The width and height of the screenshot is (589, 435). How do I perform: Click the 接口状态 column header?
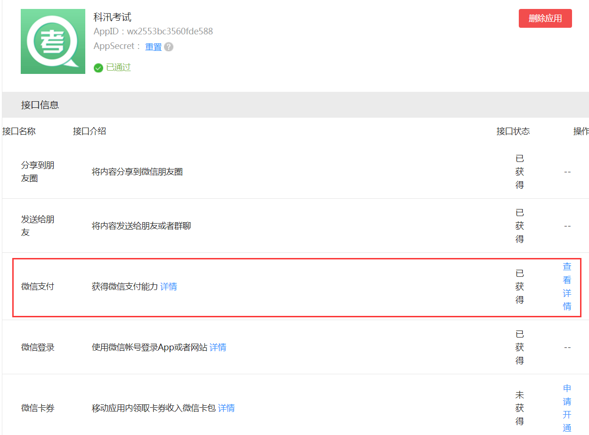click(513, 131)
